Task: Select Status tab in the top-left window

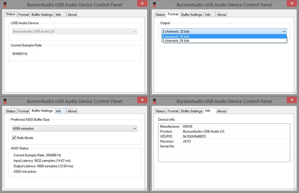Action: pos(11,14)
